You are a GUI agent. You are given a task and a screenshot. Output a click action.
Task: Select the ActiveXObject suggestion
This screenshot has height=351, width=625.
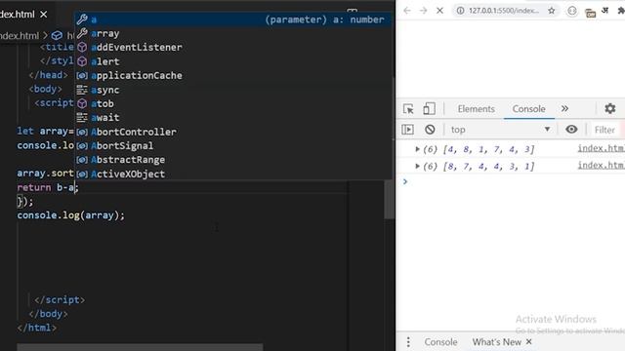[233, 174]
